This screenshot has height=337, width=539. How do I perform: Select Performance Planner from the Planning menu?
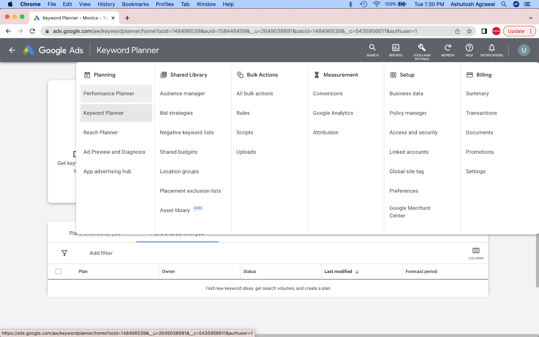pyautogui.click(x=116, y=94)
